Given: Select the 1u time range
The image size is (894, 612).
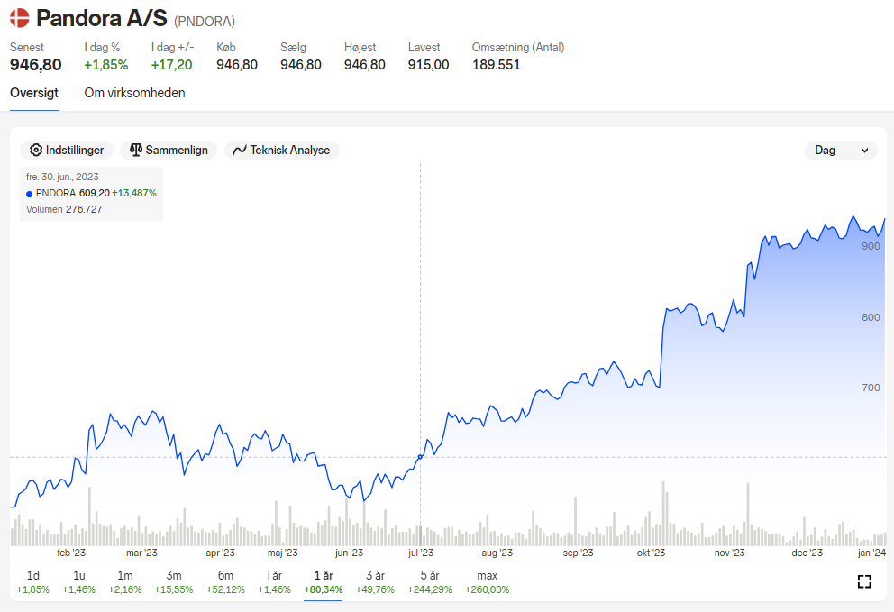Looking at the screenshot, I should pos(78,581).
